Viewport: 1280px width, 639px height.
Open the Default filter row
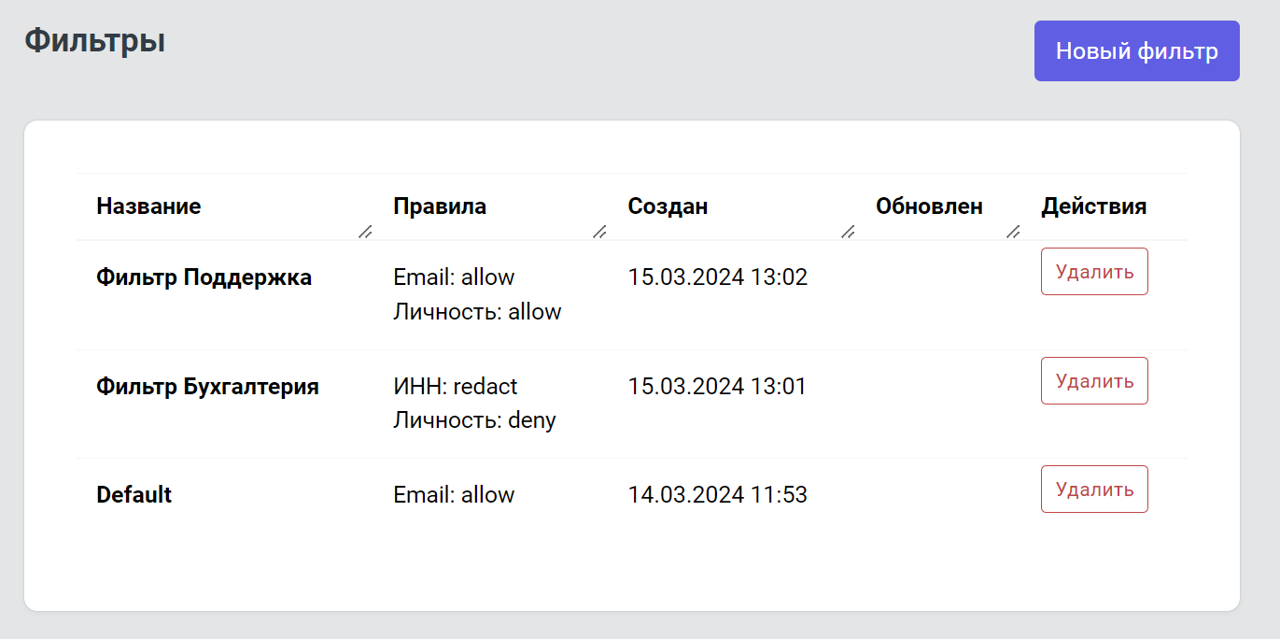pos(134,495)
